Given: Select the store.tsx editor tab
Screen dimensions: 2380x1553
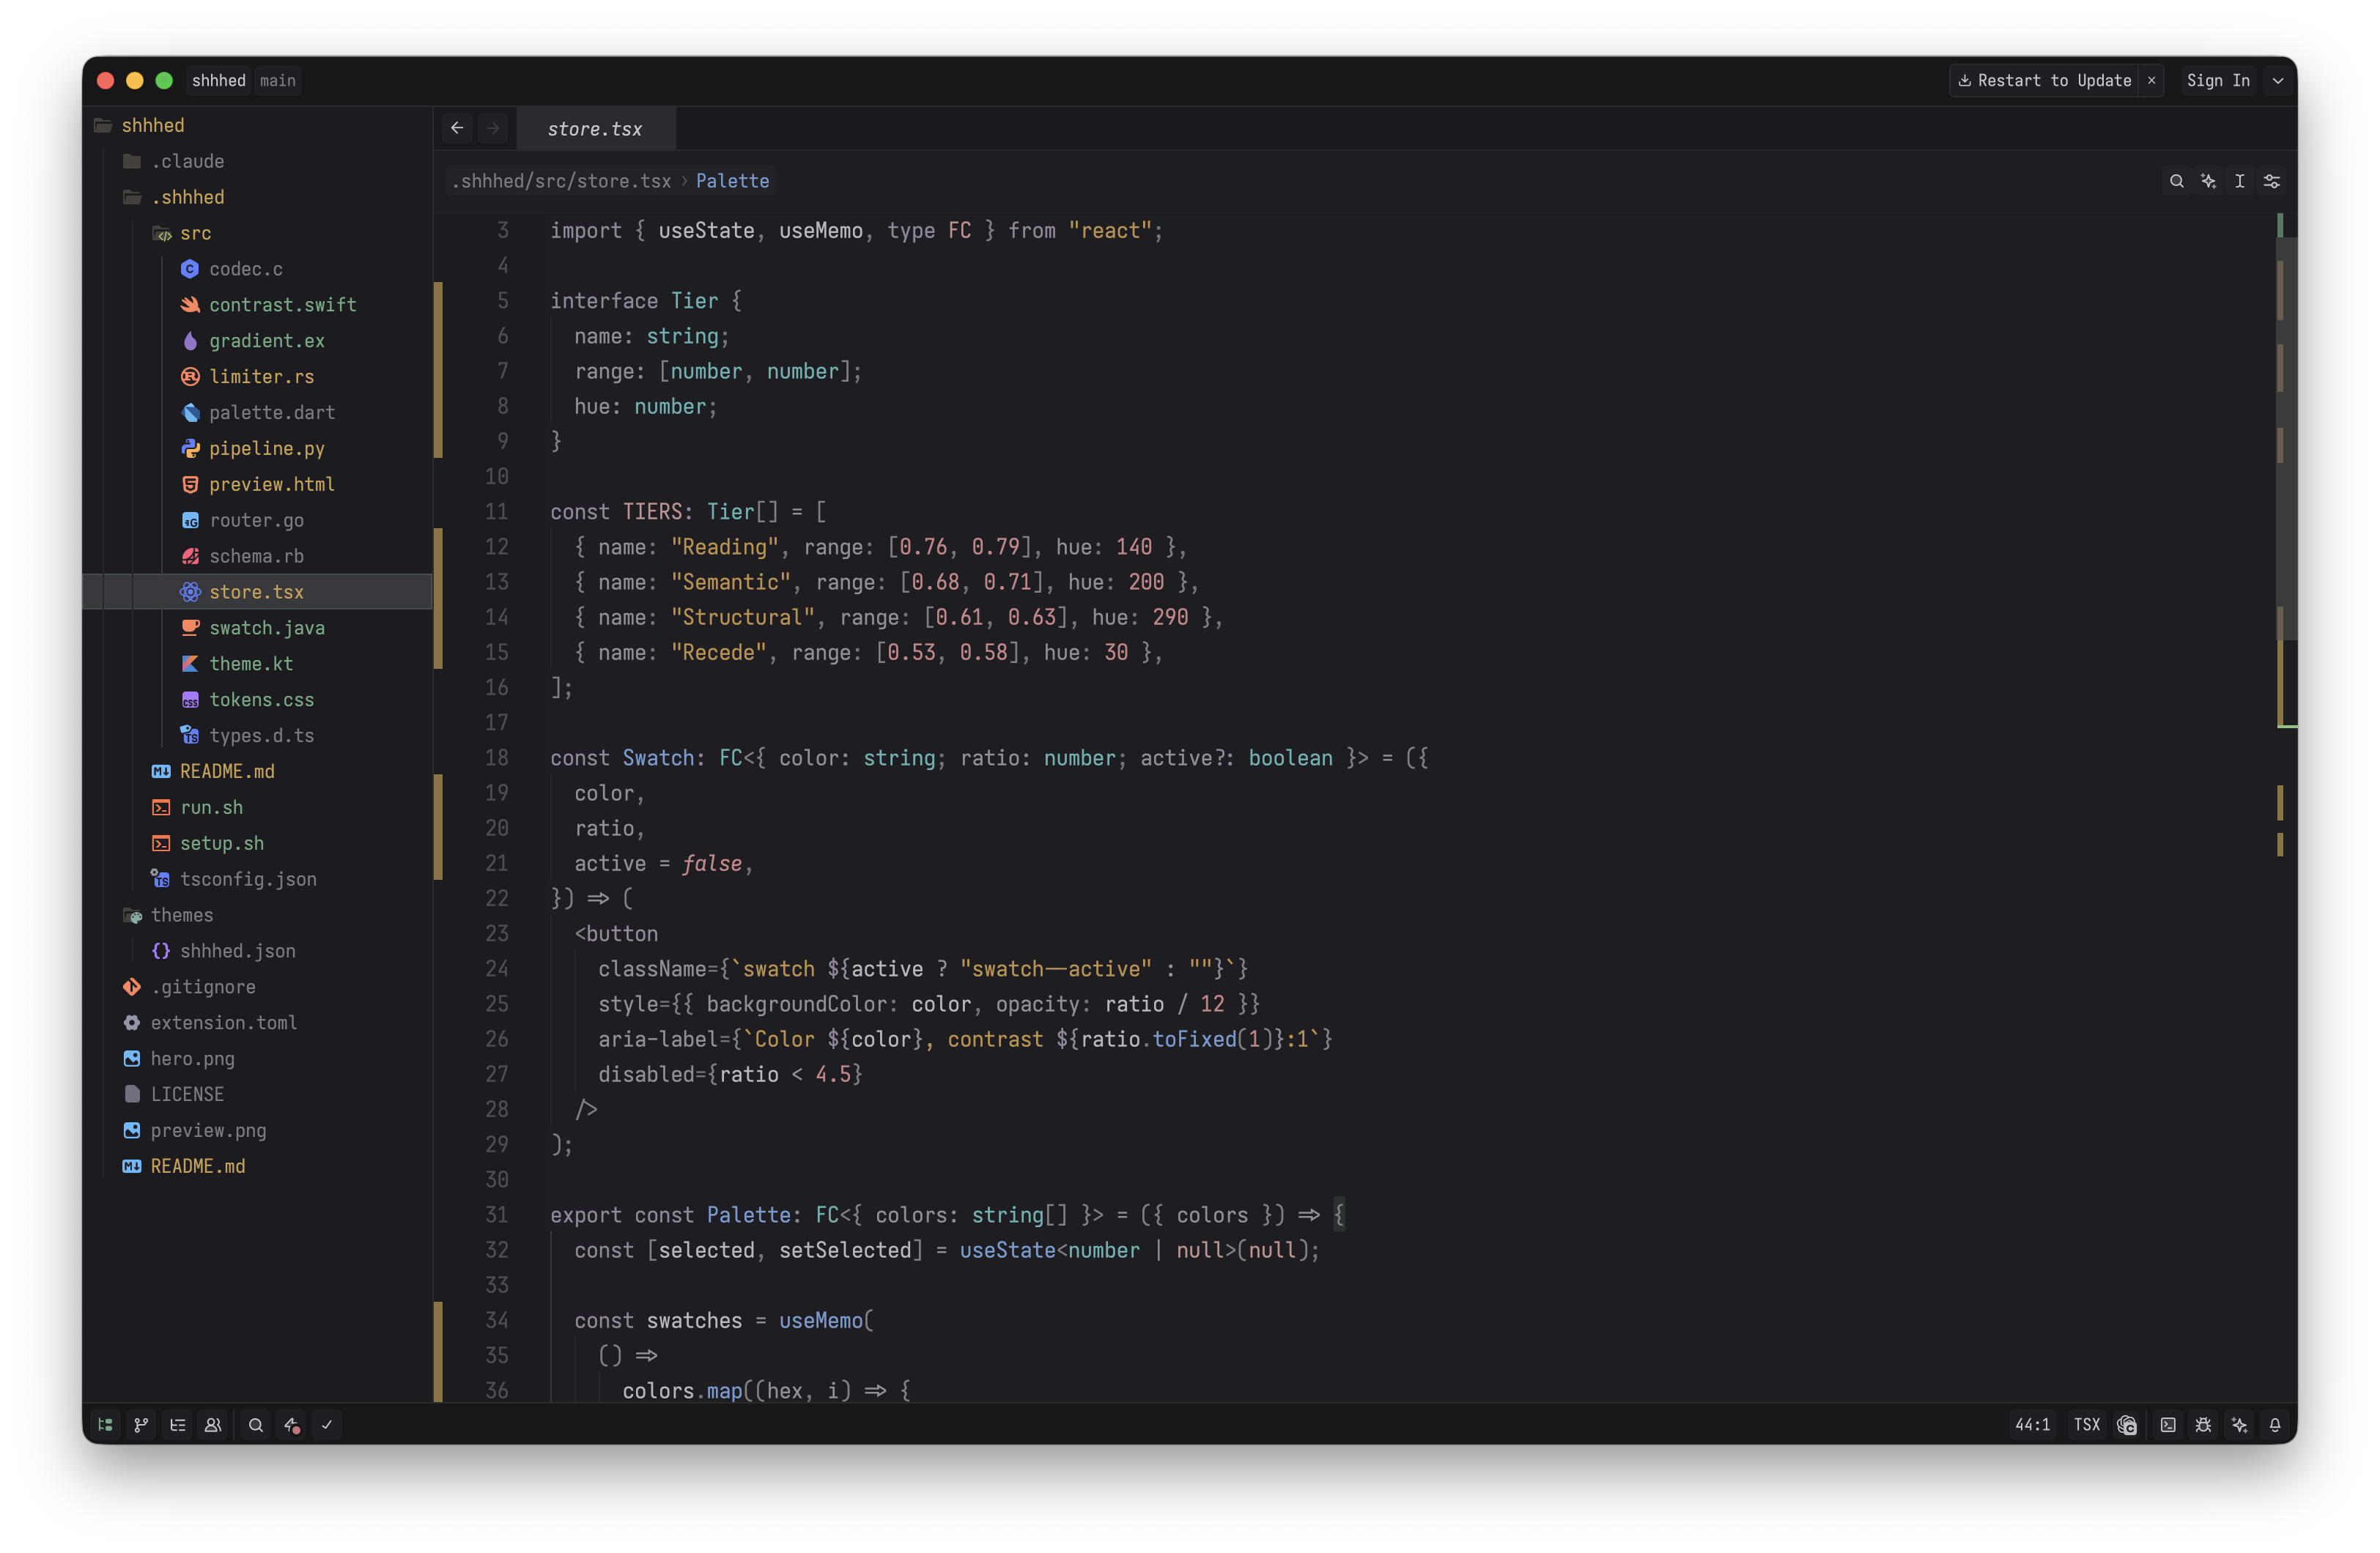Looking at the screenshot, I should pos(595,129).
